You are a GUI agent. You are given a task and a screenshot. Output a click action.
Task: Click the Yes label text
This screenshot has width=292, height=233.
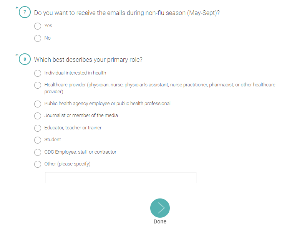click(48, 26)
